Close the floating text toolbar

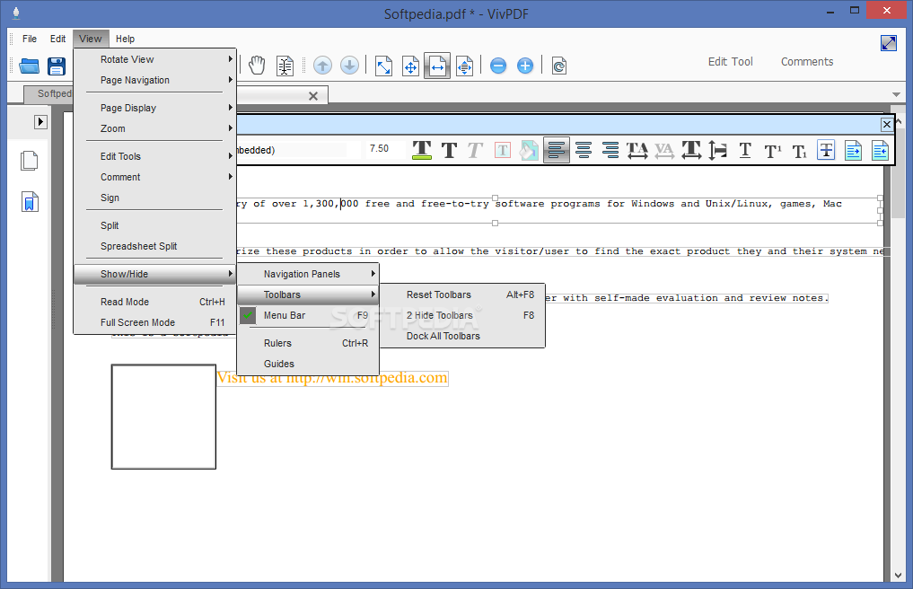(x=886, y=124)
